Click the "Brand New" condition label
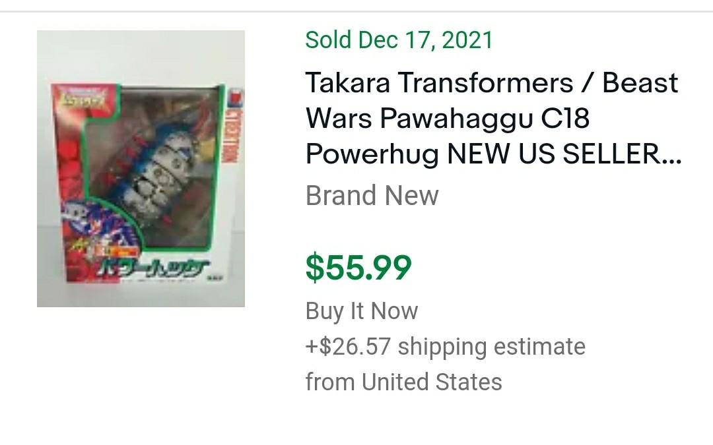This screenshot has height=445, width=713. pyautogui.click(x=371, y=195)
